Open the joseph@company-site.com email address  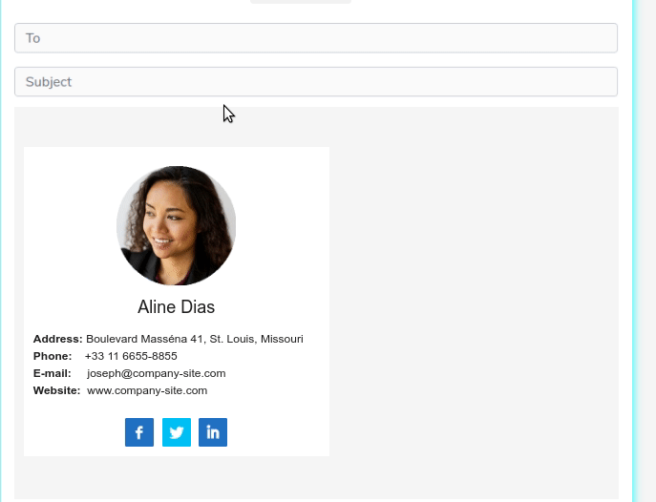tap(157, 373)
